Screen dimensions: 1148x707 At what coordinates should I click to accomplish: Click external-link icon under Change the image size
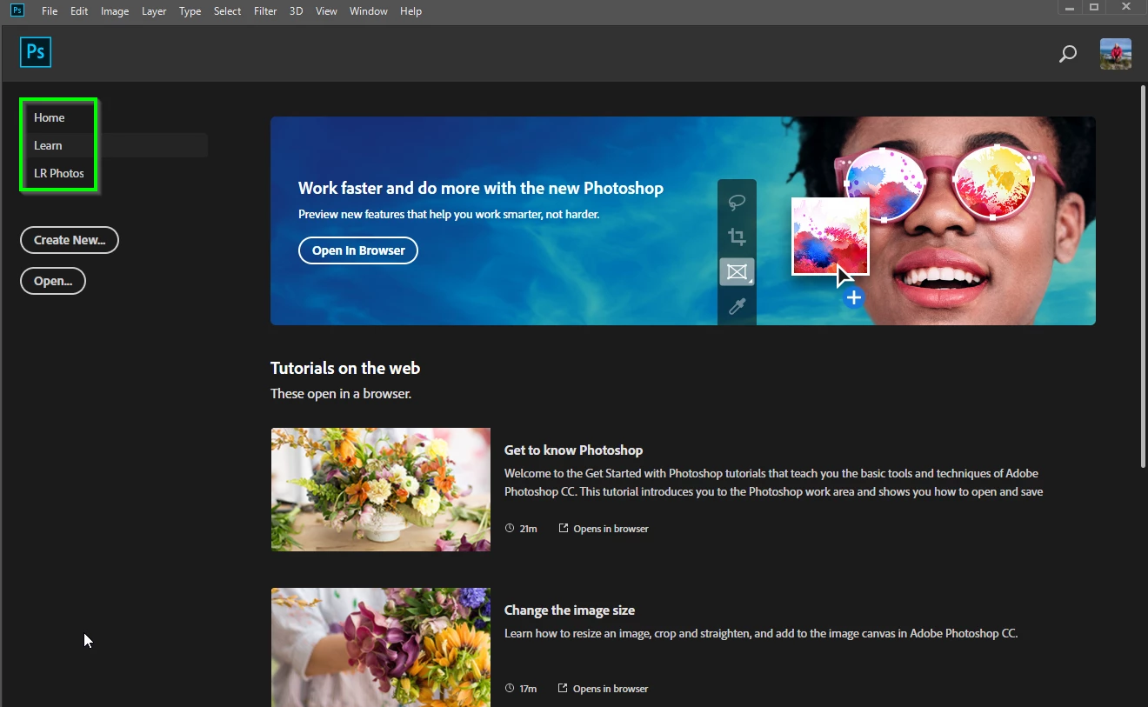point(564,689)
